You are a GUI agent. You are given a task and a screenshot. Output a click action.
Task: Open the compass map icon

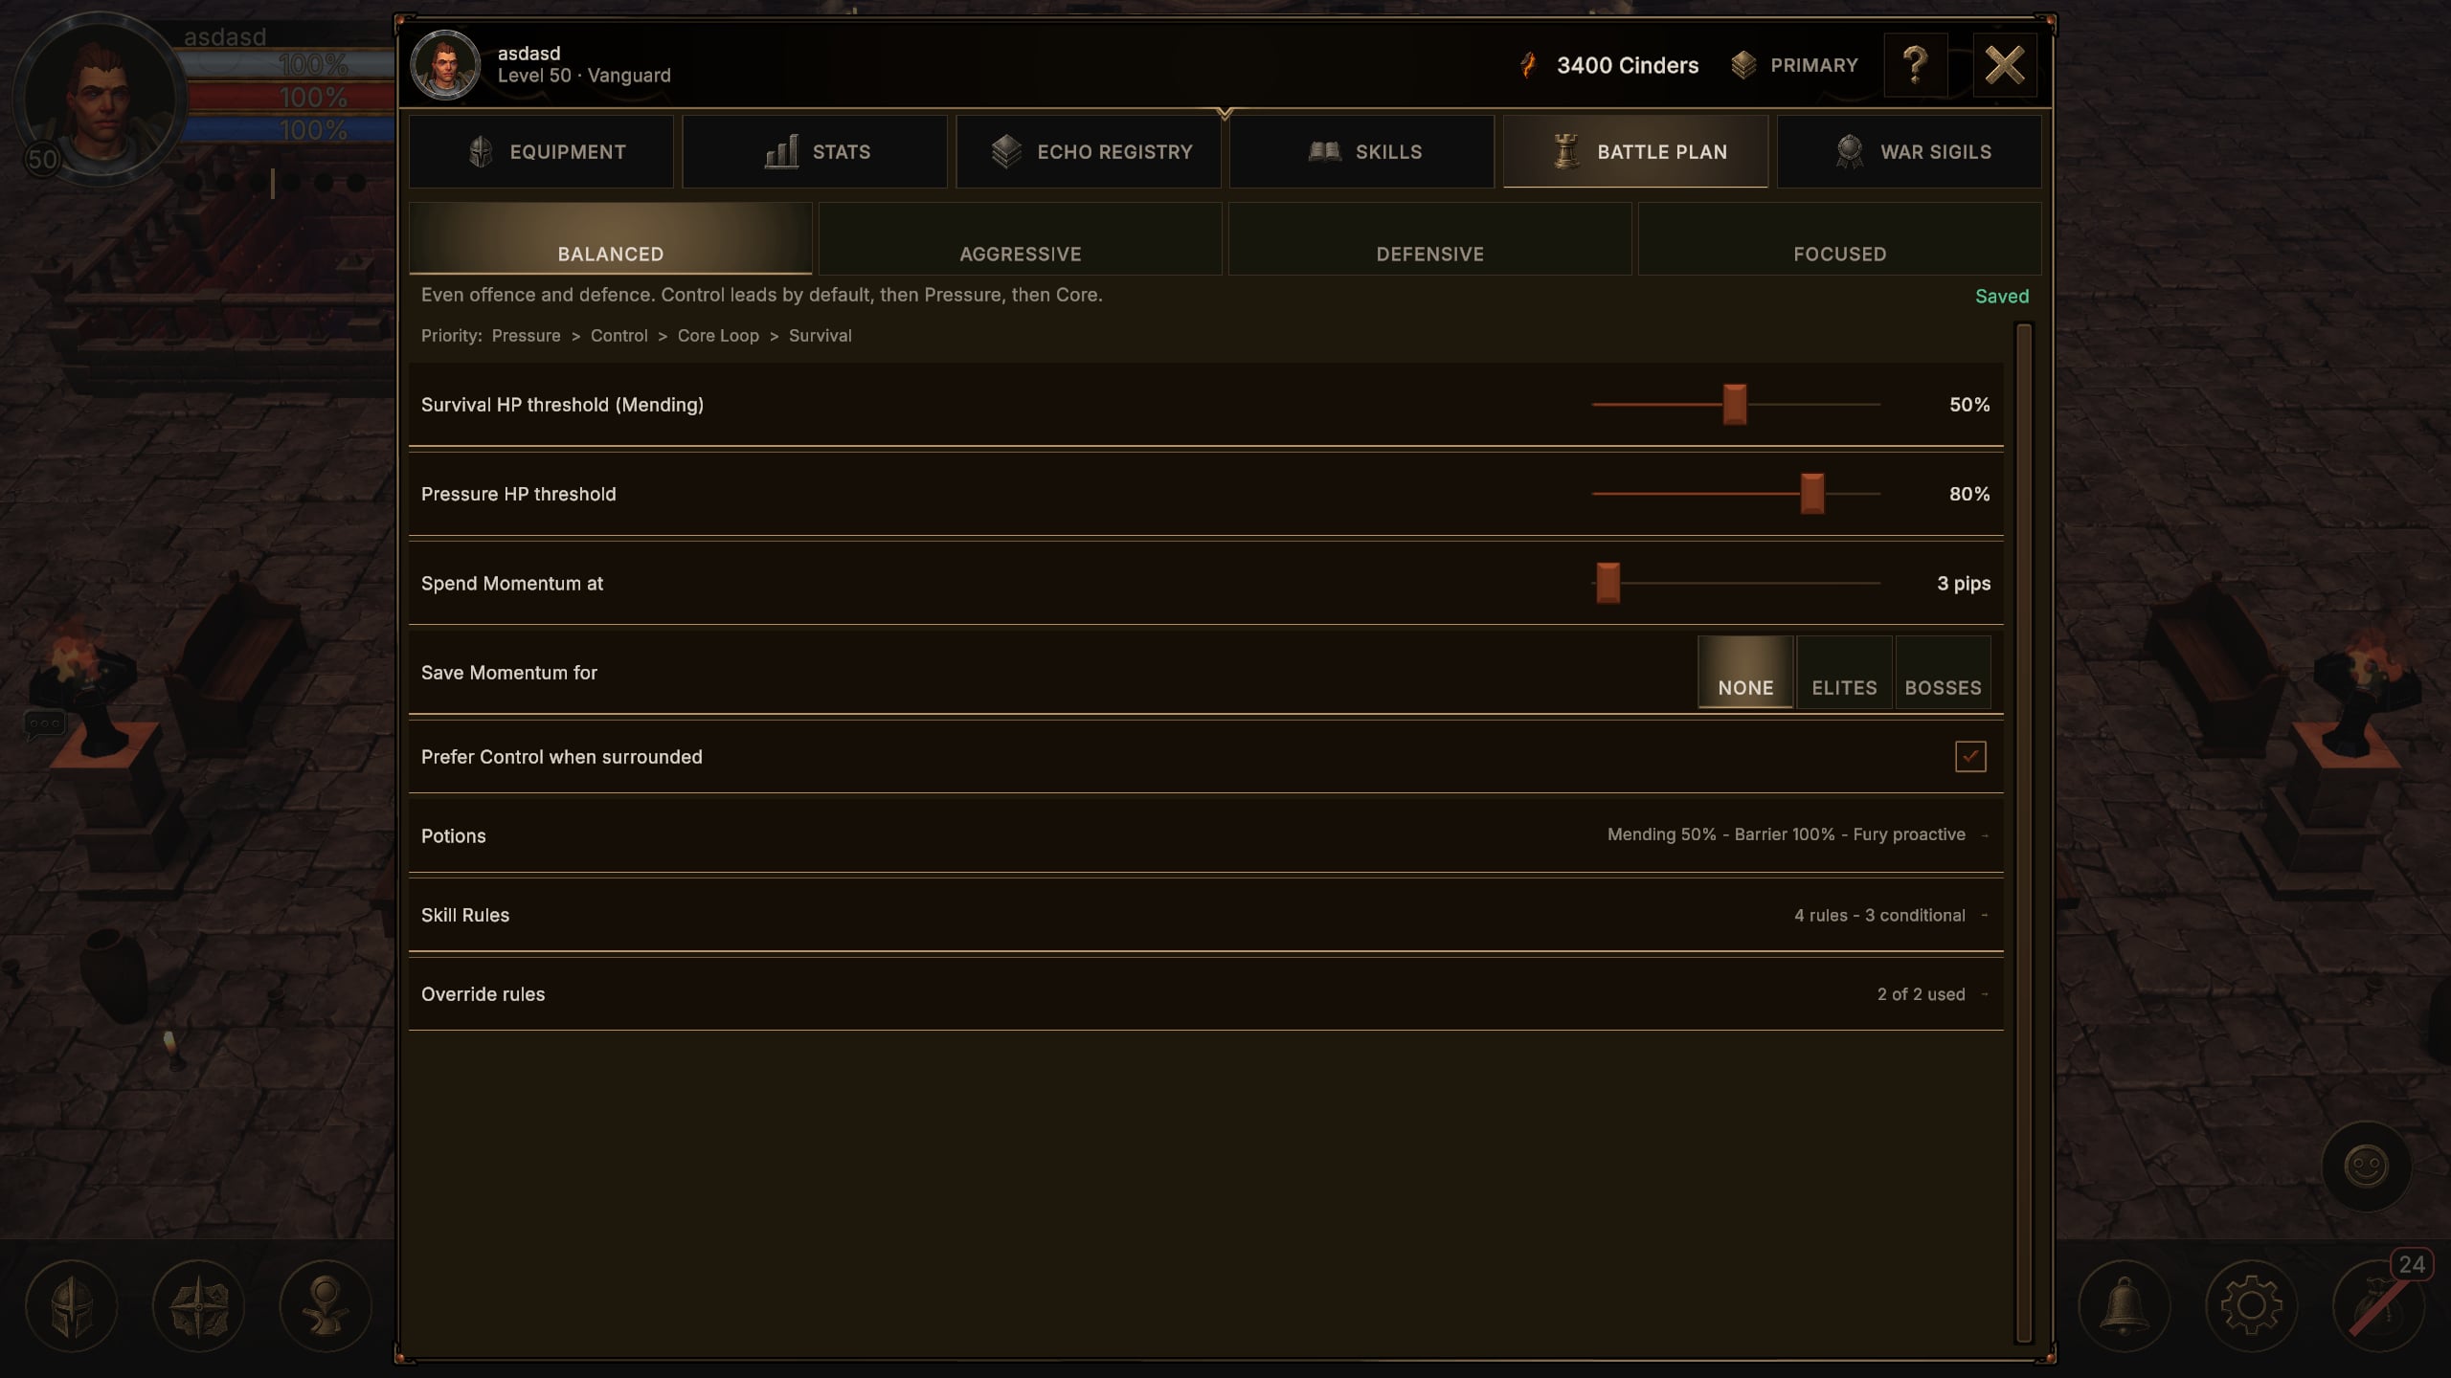199,1305
